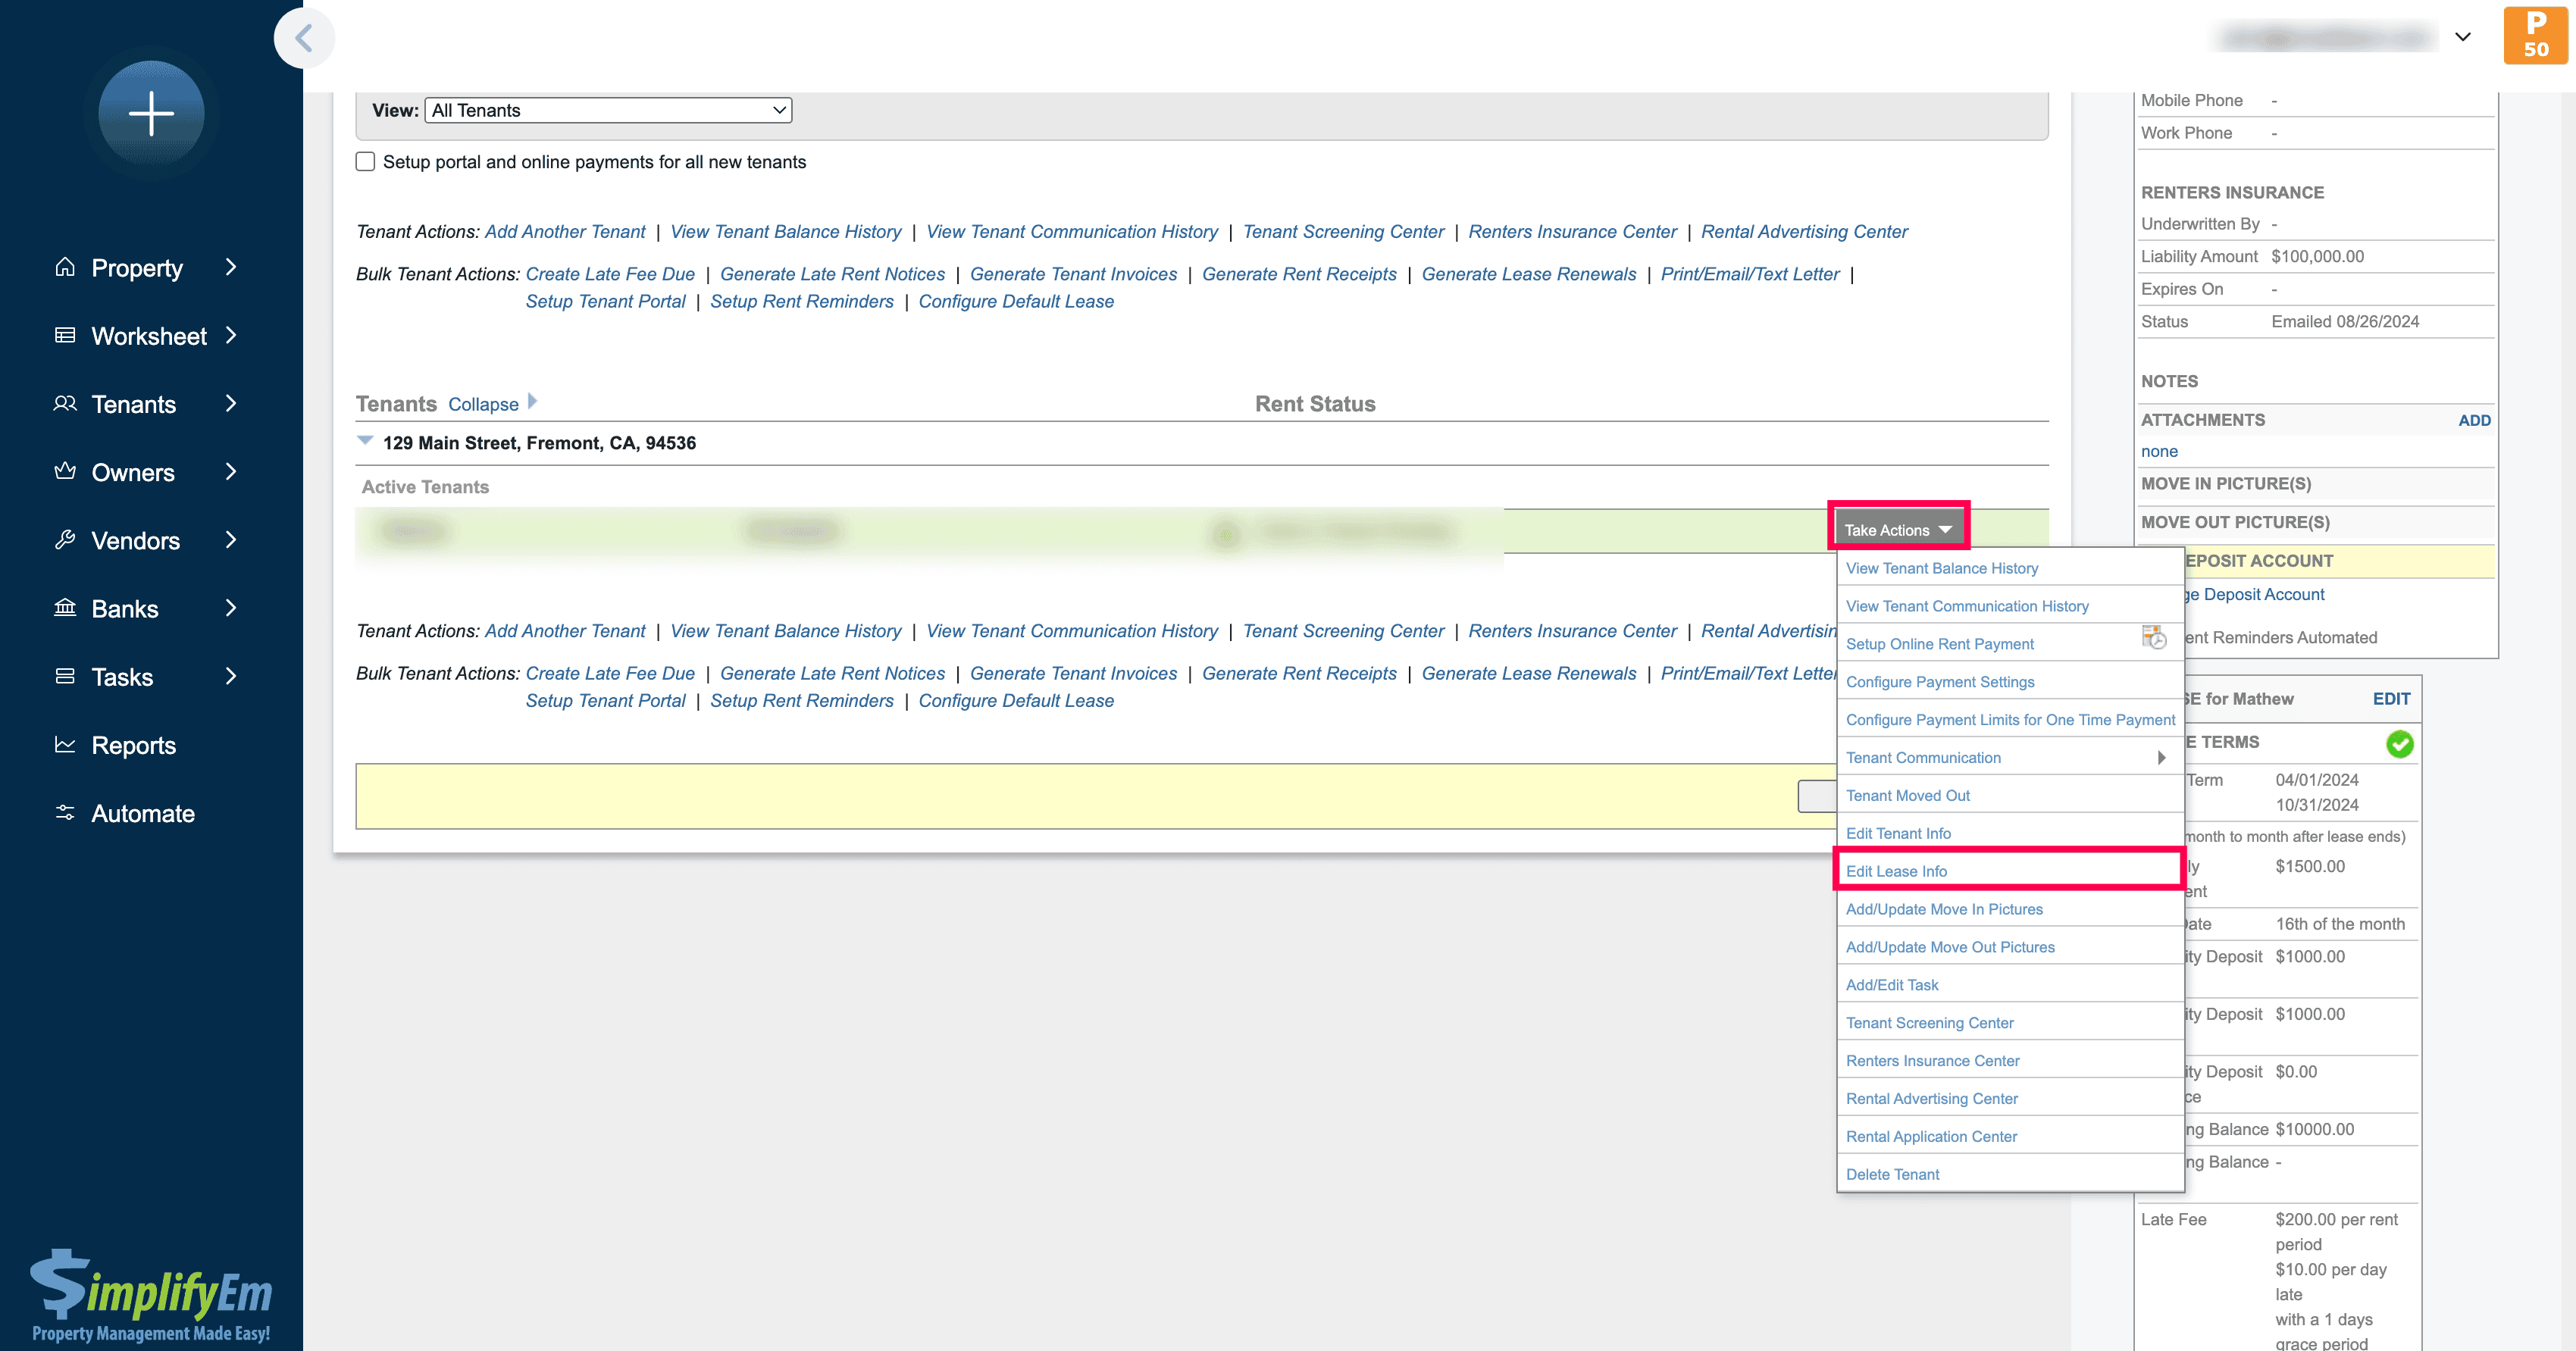Collapse the 129 Main Street address group
Image resolution: width=2576 pixels, height=1351 pixels.
click(x=365, y=440)
